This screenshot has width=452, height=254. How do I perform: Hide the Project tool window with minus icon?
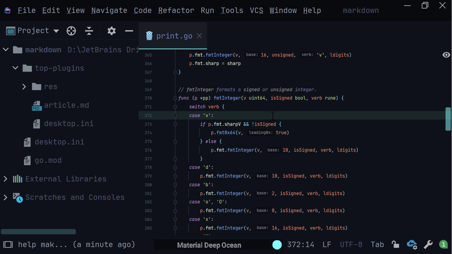(129, 31)
